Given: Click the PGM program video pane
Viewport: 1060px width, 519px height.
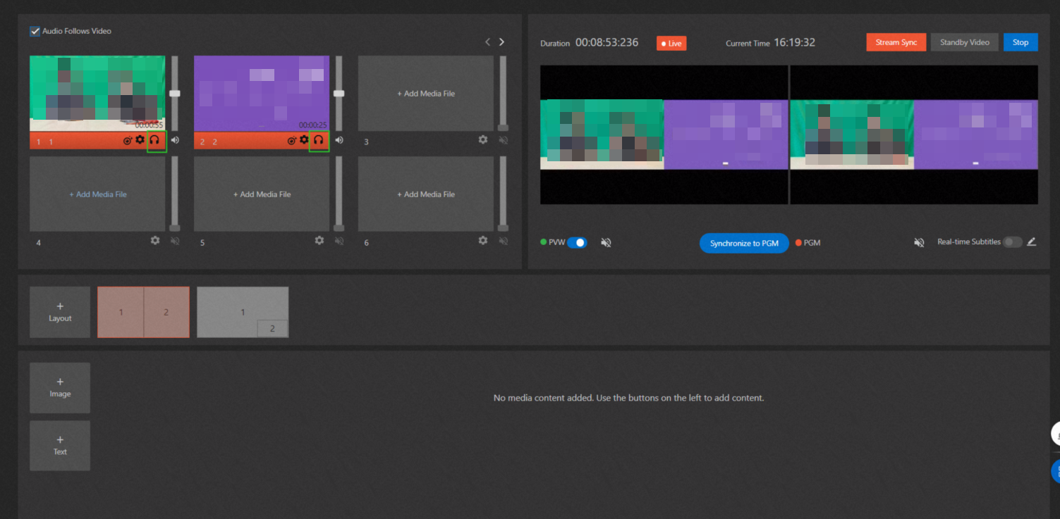Looking at the screenshot, I should (x=914, y=135).
